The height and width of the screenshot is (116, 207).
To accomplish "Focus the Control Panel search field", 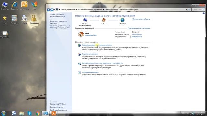I will point(198,10).
